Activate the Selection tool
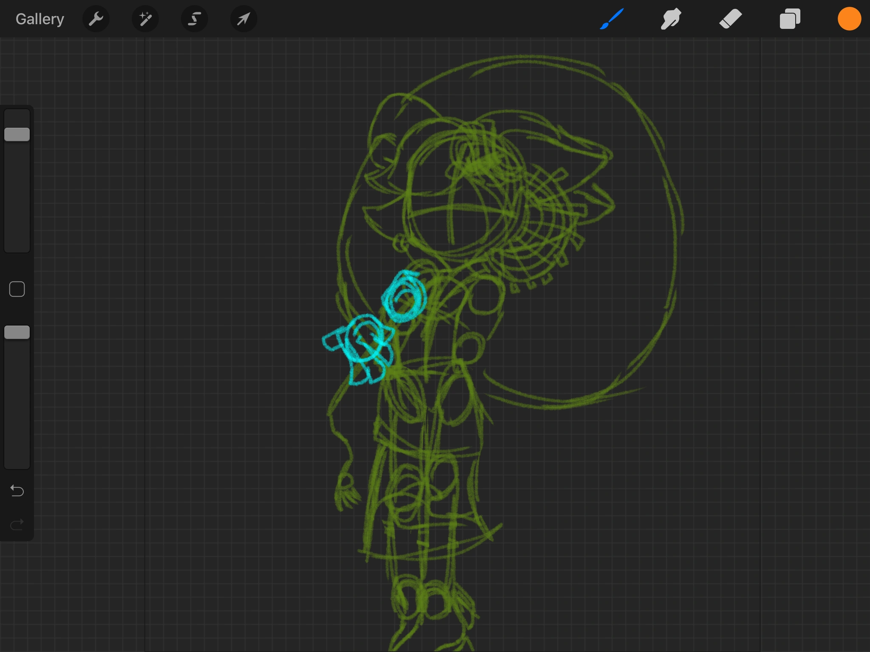 (x=195, y=19)
